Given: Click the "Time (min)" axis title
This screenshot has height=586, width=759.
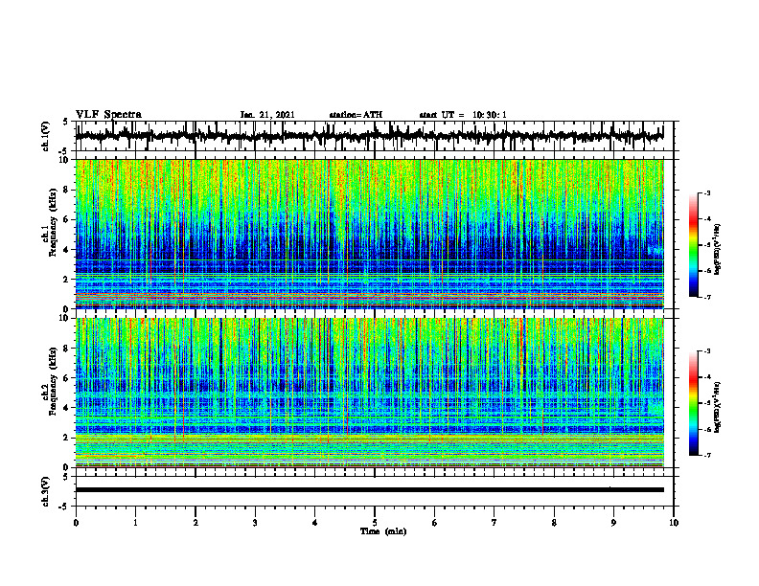Looking at the screenshot, I should 383,531.
